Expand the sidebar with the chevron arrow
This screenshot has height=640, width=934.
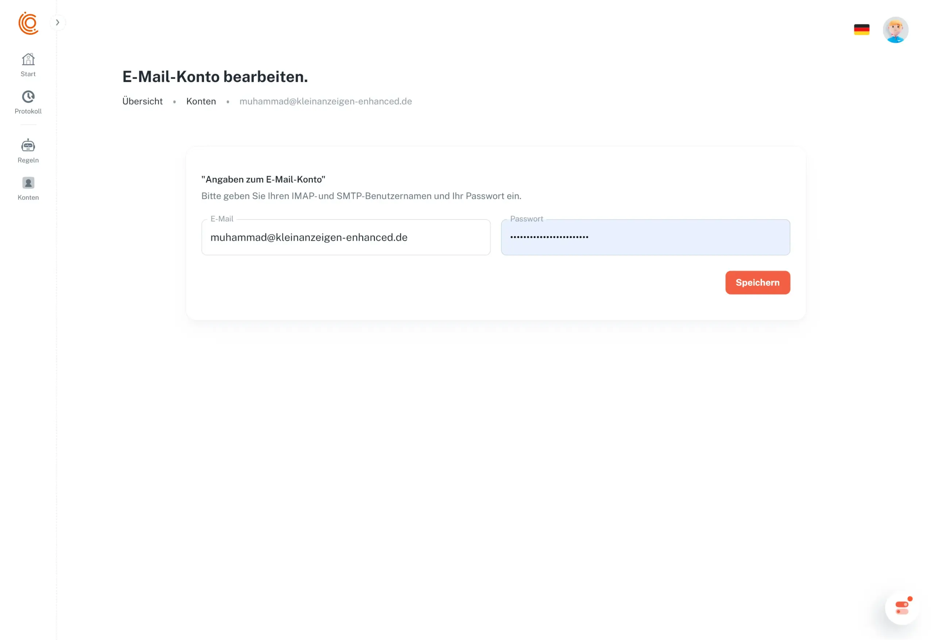click(58, 23)
